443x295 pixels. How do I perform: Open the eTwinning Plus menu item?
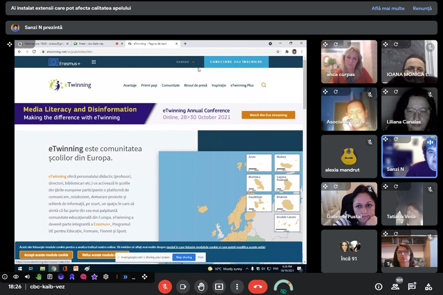pos(242,85)
